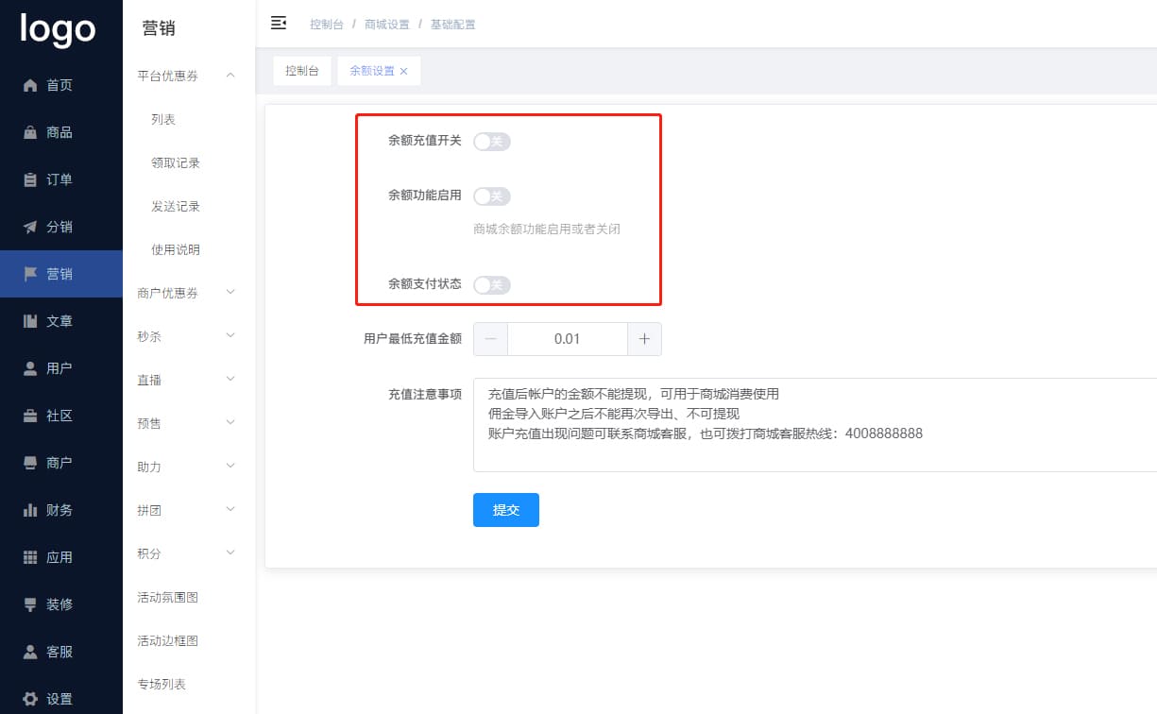Image resolution: width=1157 pixels, height=714 pixels.
Task: Click the gear icon for 设置
Action: 30,699
